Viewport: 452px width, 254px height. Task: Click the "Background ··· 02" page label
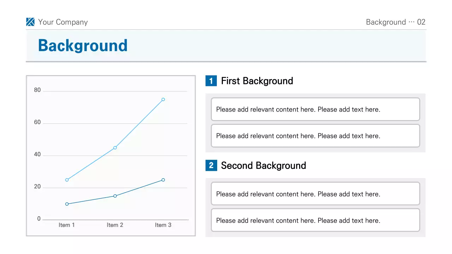[x=395, y=22]
